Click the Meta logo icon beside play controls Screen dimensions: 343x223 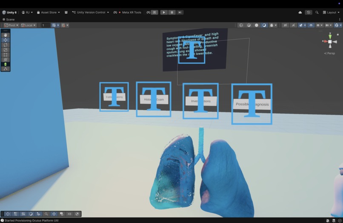click(x=149, y=12)
